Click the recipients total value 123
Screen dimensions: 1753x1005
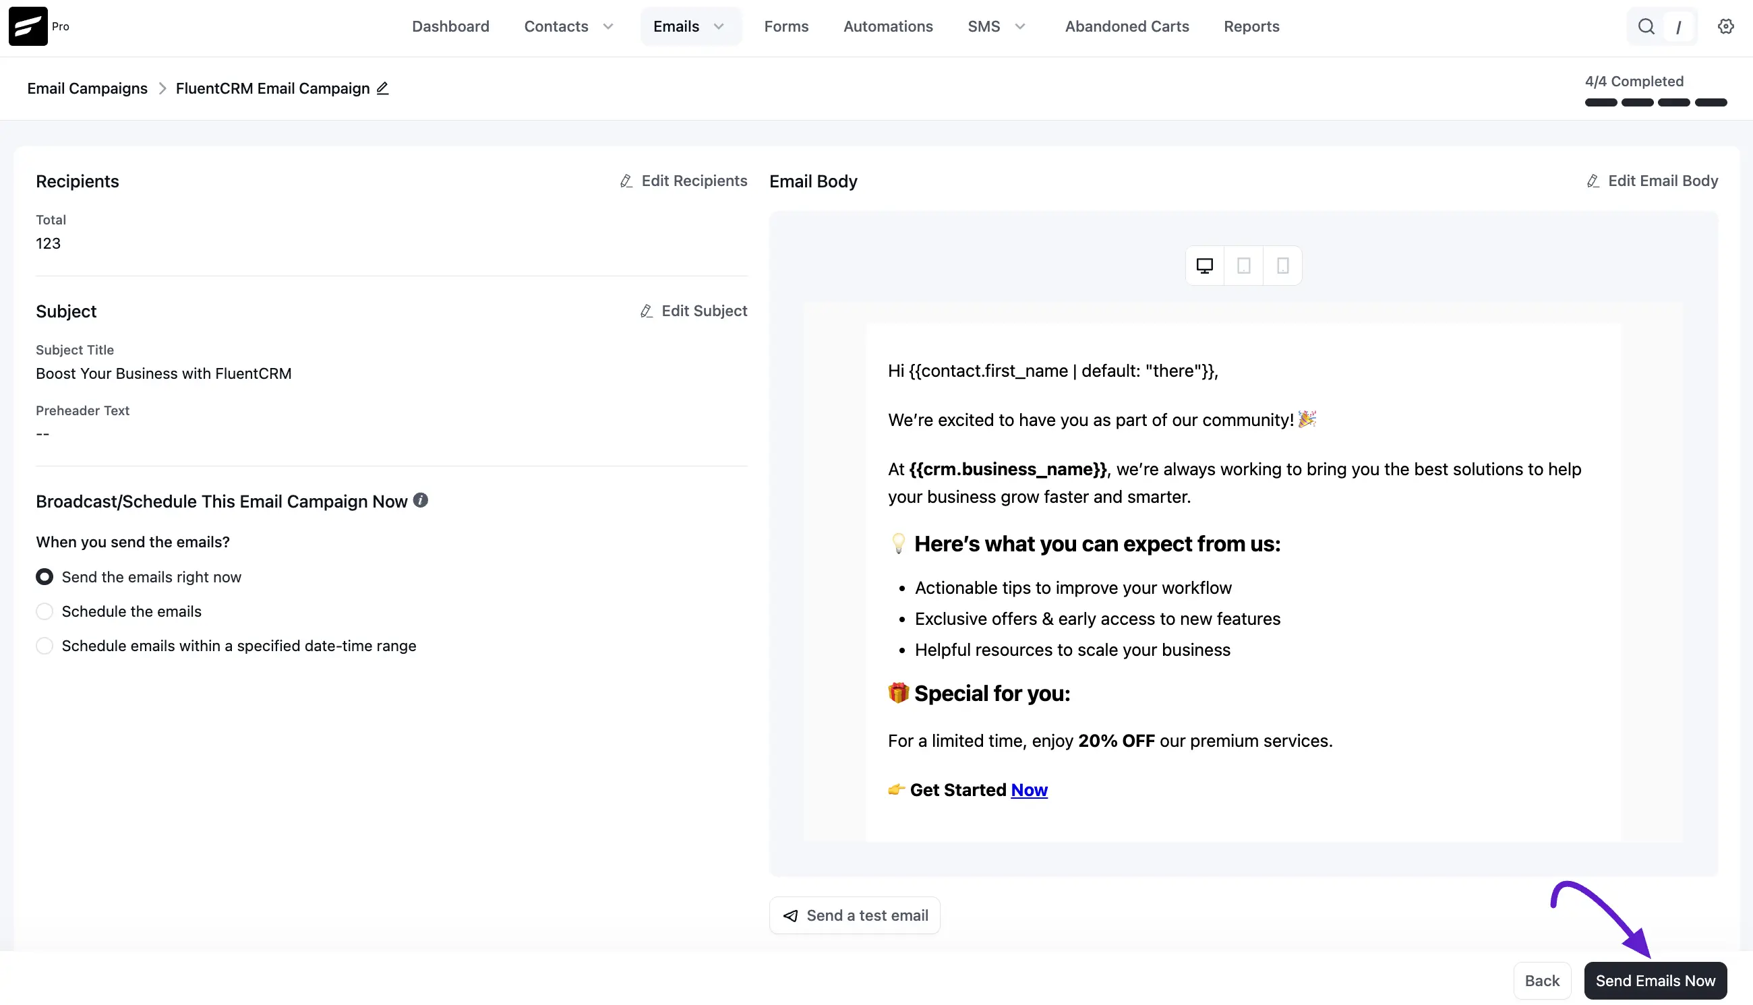tap(49, 243)
